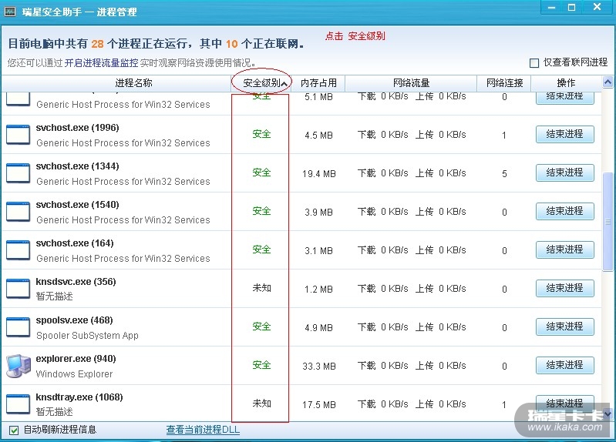Close the process manager window
The width and height of the screenshot is (616, 442).
point(597,7)
